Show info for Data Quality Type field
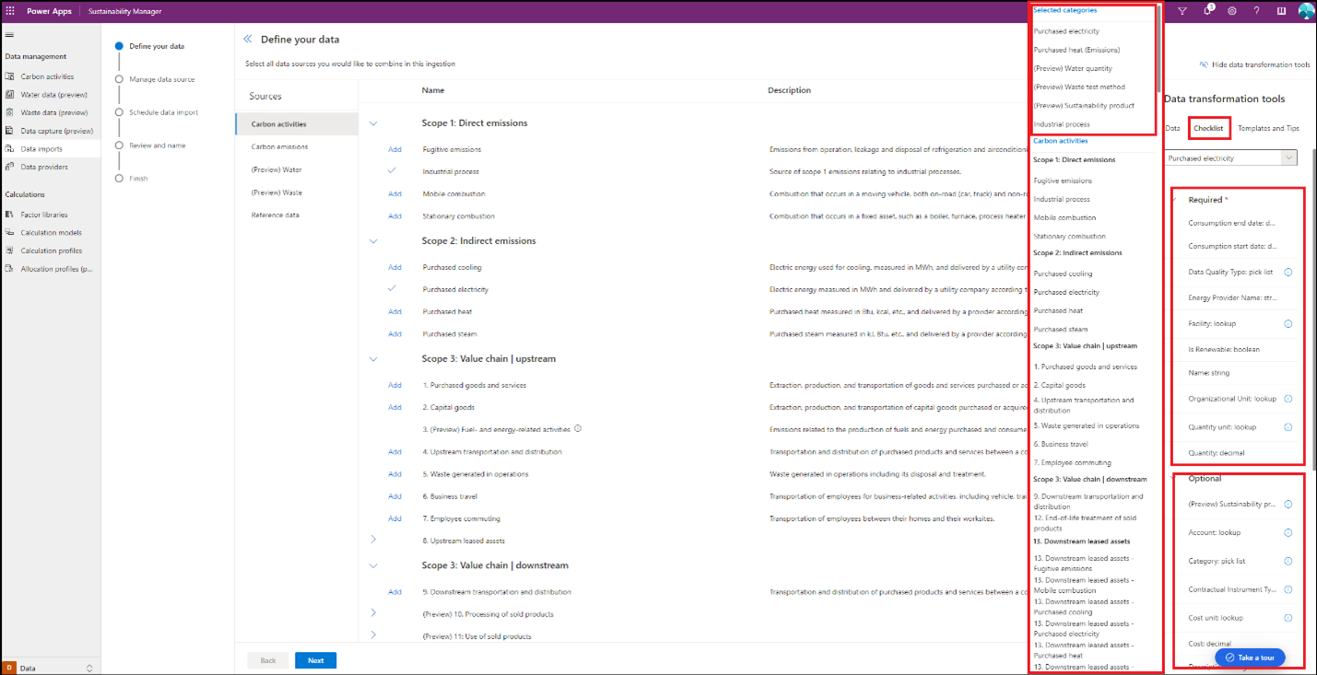 click(x=1288, y=273)
